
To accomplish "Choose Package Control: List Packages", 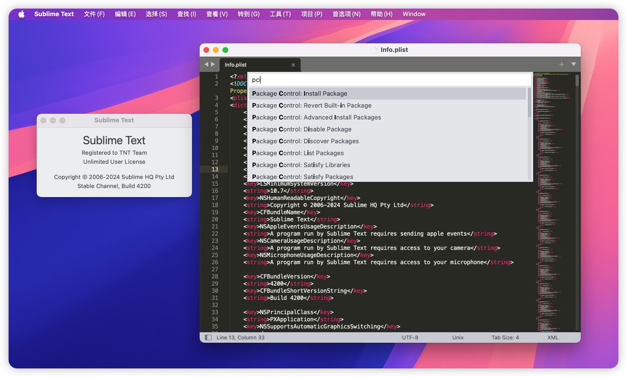I will coord(387,153).
